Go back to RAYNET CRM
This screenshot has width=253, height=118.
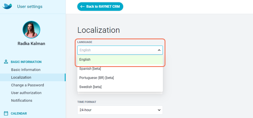[100, 7]
